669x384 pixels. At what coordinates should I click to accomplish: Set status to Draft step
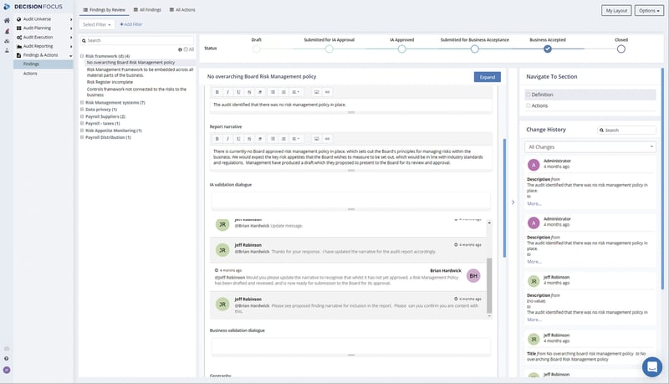(256, 49)
